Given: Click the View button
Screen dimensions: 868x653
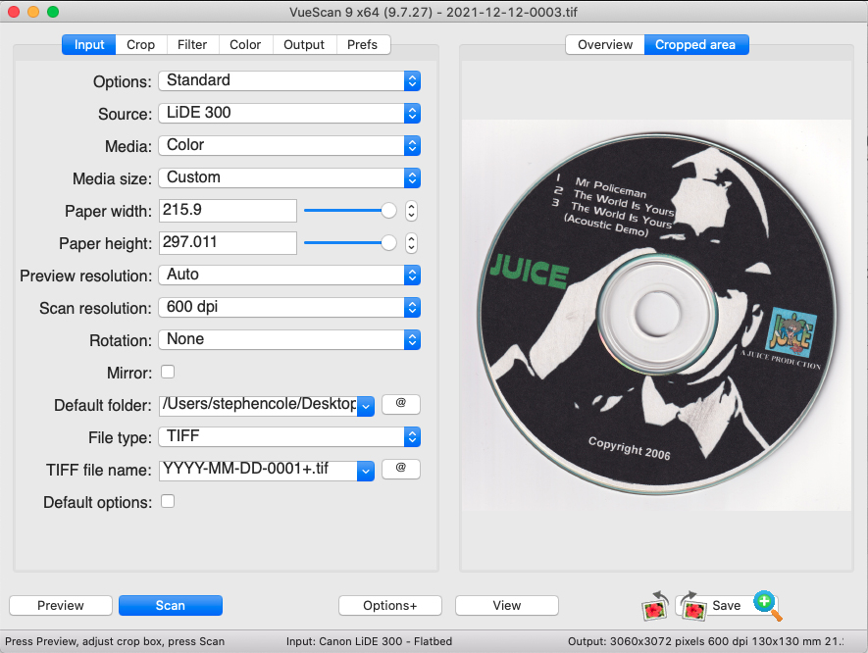Looking at the screenshot, I should 507,605.
